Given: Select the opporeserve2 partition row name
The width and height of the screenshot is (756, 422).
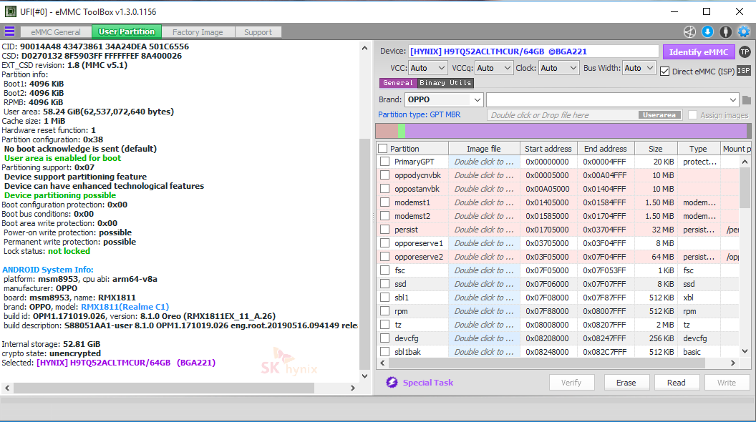Looking at the screenshot, I should (419, 257).
